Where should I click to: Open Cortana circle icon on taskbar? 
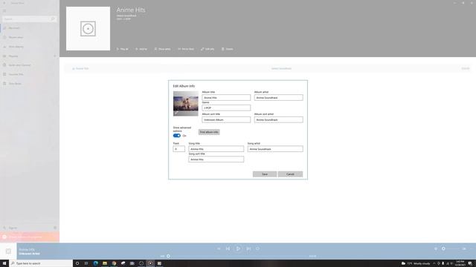click(77, 263)
